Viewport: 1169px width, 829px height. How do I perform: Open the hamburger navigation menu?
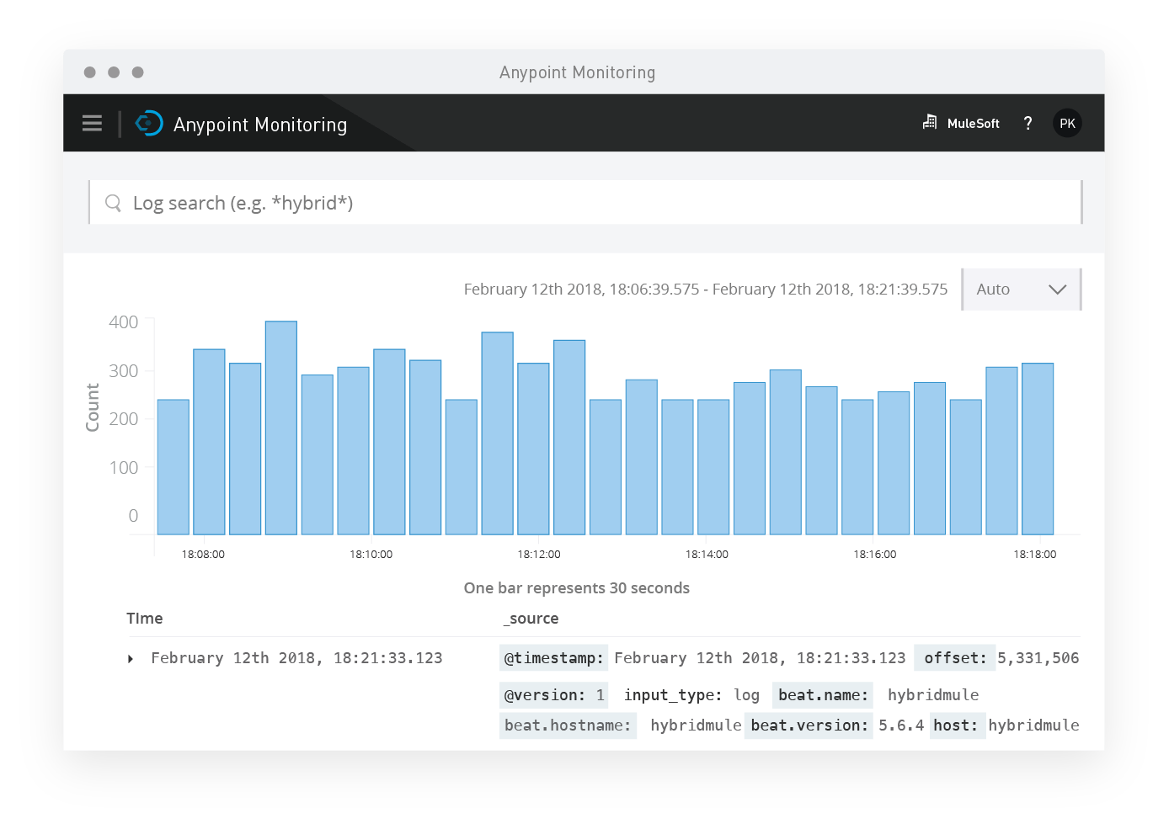(93, 124)
